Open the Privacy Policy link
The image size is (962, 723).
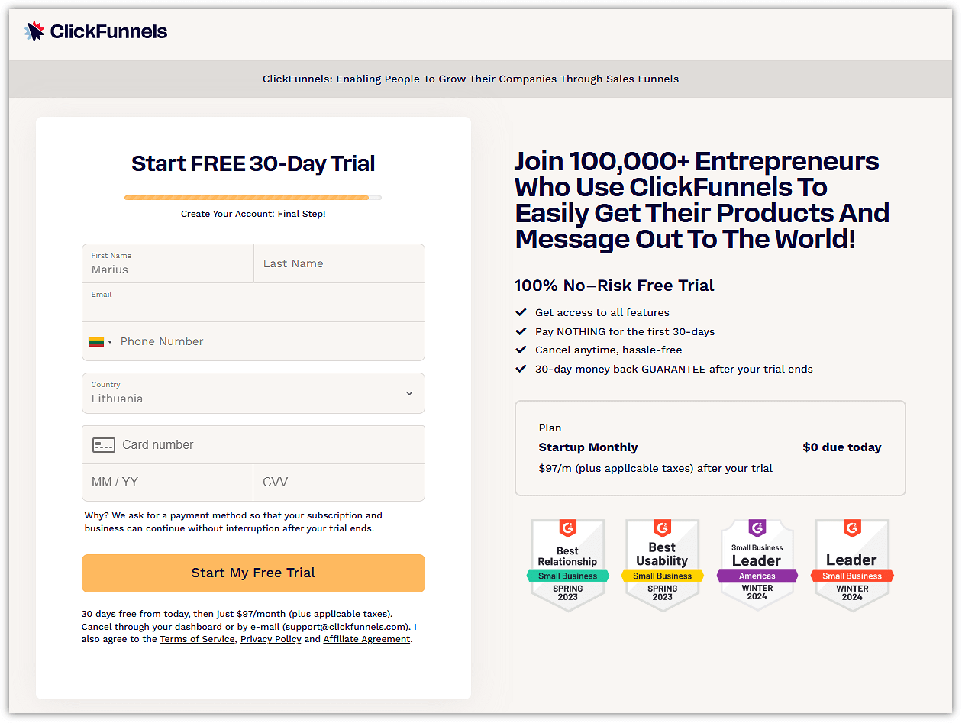pos(271,639)
